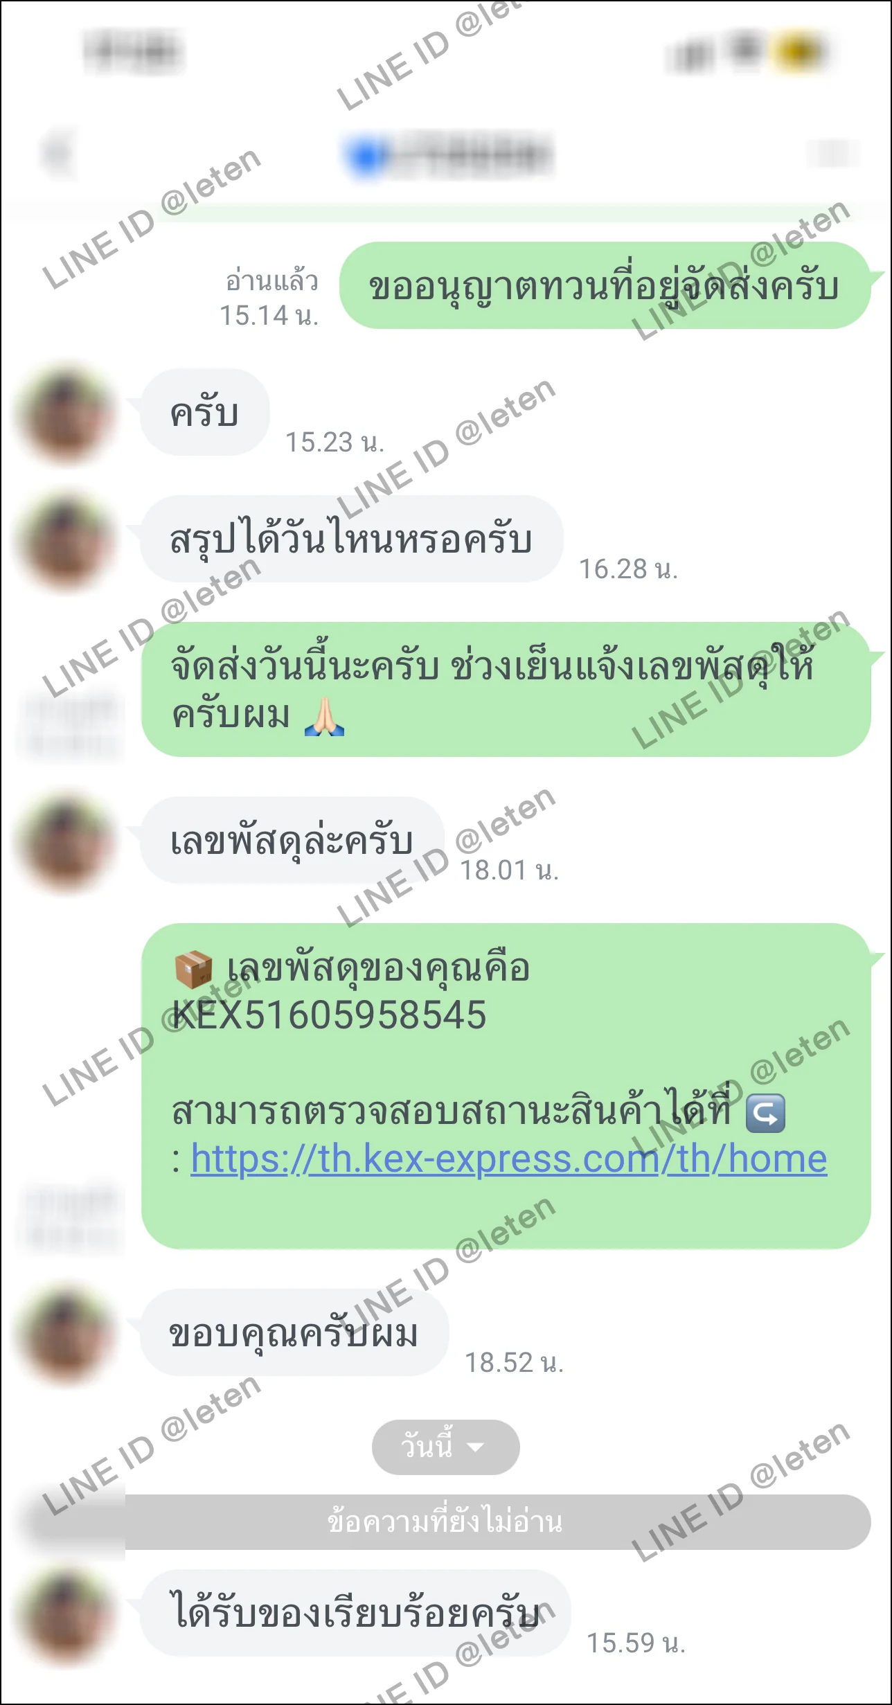The image size is (892, 1705).
Task: Tap the 'วันนี้' date dropdown pill
Action: pos(445,1447)
